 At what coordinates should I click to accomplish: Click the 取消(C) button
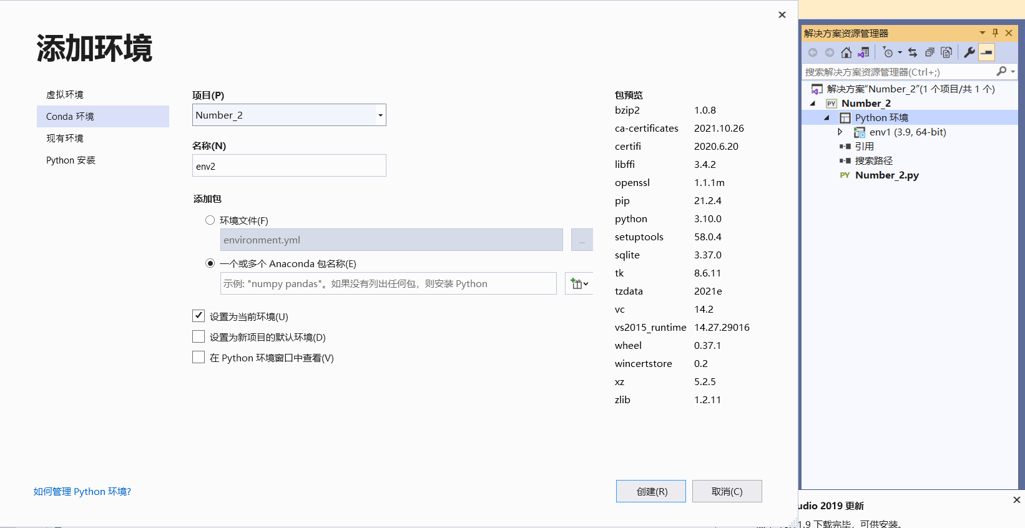pyautogui.click(x=727, y=491)
